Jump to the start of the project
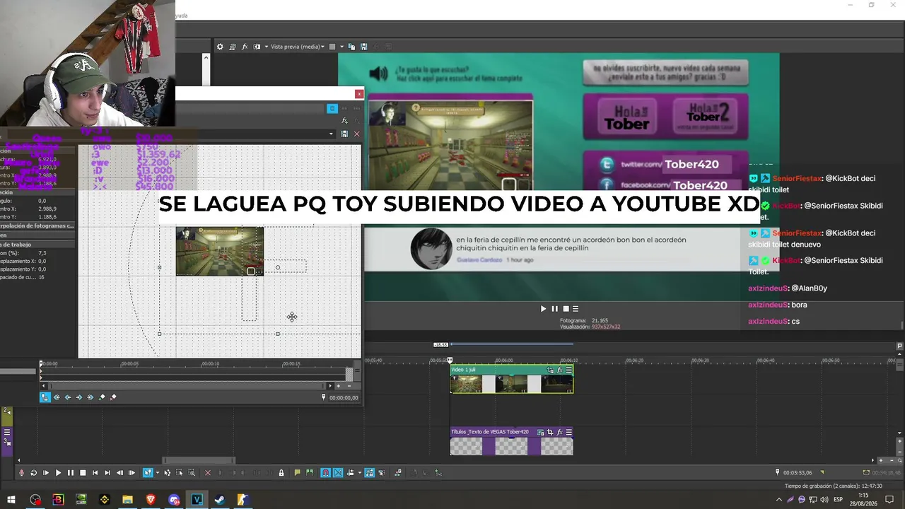The height and width of the screenshot is (509, 905). tap(95, 472)
